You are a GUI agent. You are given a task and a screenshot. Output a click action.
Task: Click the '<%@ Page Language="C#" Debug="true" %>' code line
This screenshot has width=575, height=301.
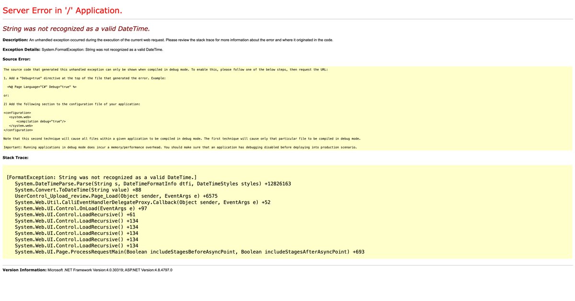click(42, 87)
